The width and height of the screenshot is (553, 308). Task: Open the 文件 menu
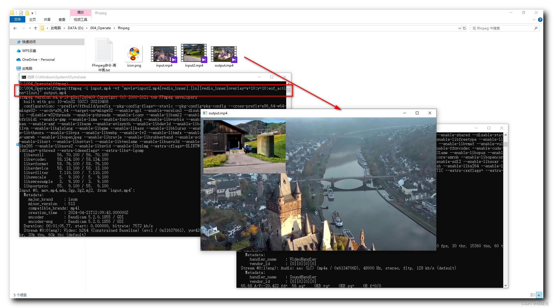click(x=17, y=19)
